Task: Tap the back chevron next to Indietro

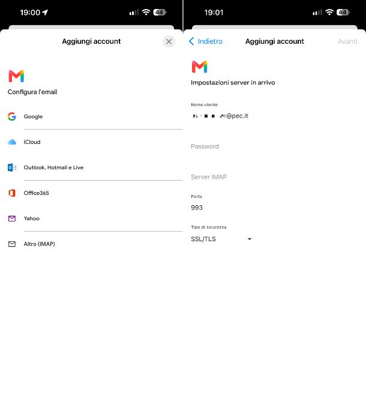Action: 191,41
